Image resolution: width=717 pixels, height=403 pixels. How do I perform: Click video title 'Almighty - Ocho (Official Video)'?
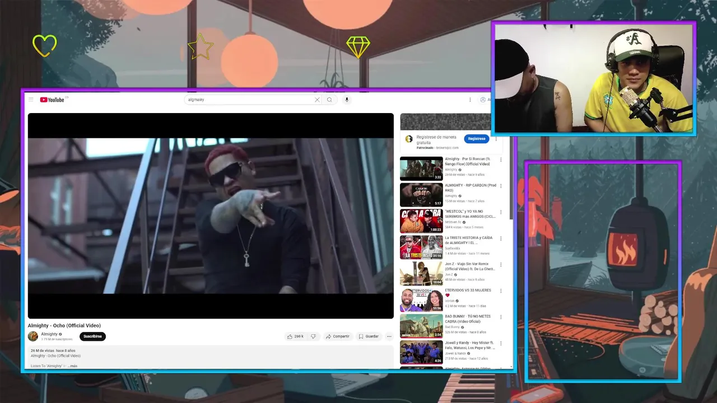tap(64, 326)
